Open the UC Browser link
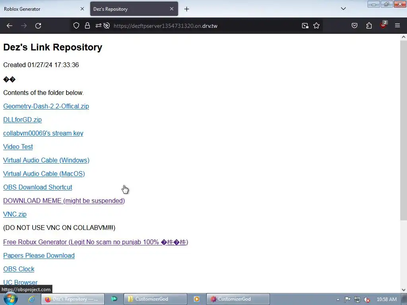 (20, 282)
